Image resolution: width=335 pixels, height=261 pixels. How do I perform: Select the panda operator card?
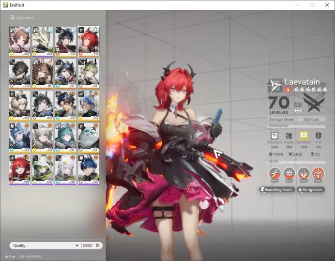tap(89, 138)
